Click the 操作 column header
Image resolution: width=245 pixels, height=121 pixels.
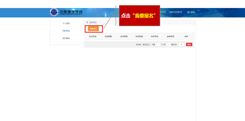pos(186,36)
